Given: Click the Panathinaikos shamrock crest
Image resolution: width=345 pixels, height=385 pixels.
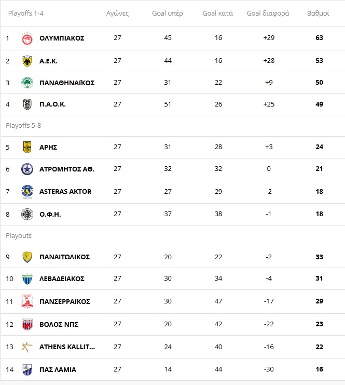Looking at the screenshot, I should click(27, 83).
